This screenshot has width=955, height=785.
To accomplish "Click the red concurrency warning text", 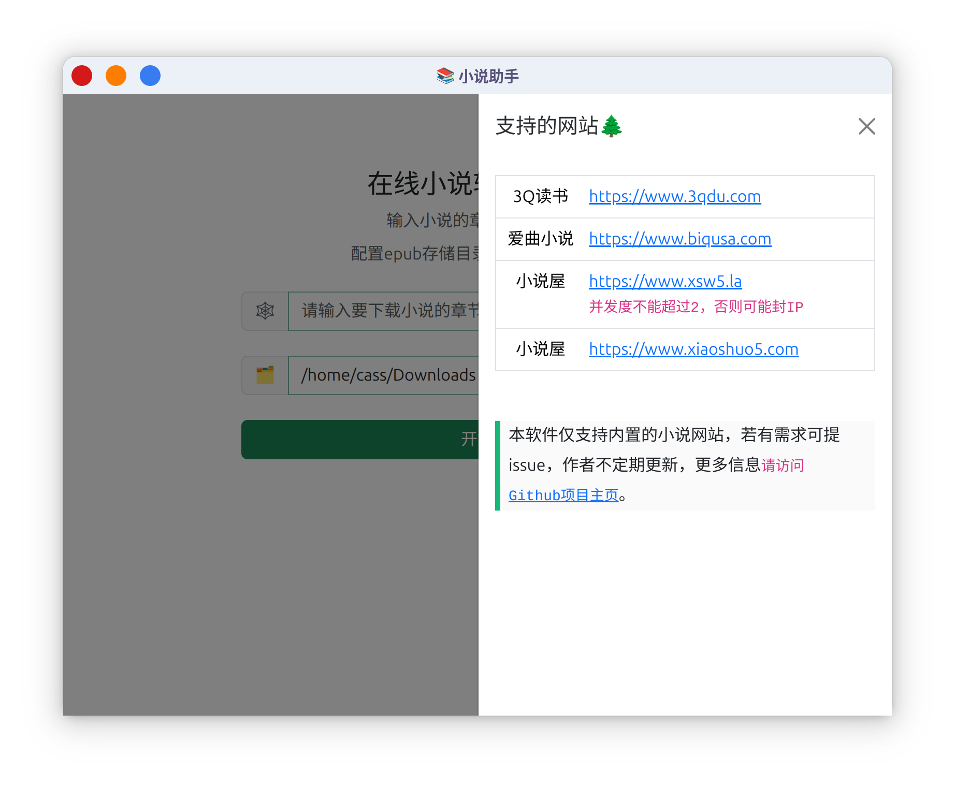I will tap(696, 307).
